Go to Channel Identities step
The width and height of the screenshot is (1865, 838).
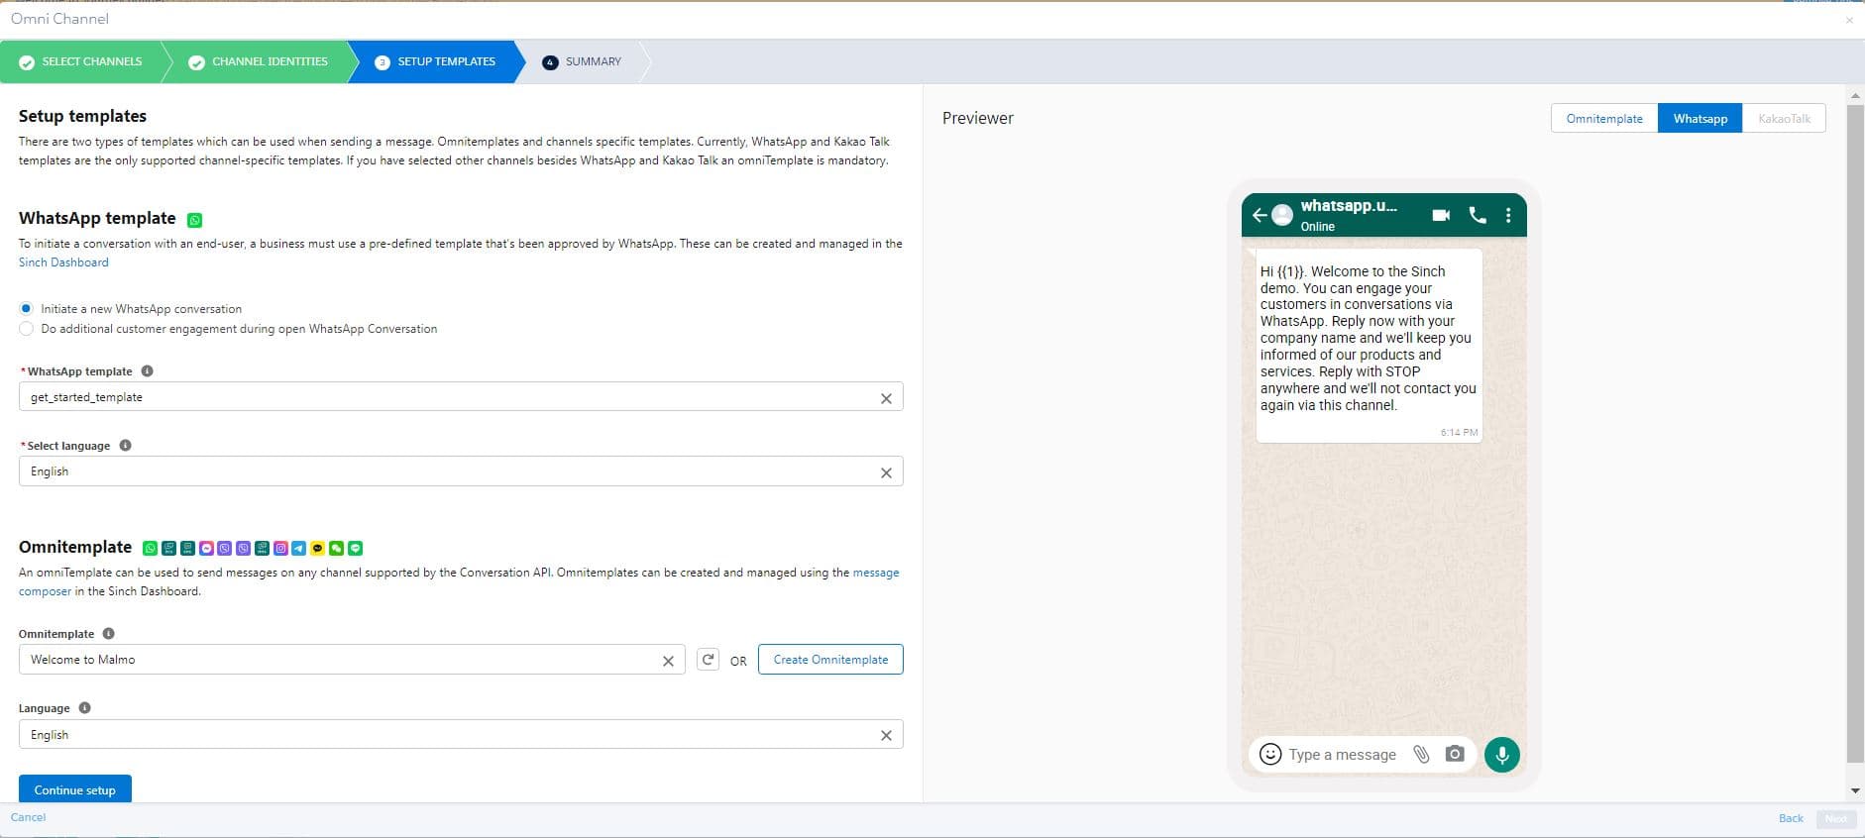pos(259,61)
